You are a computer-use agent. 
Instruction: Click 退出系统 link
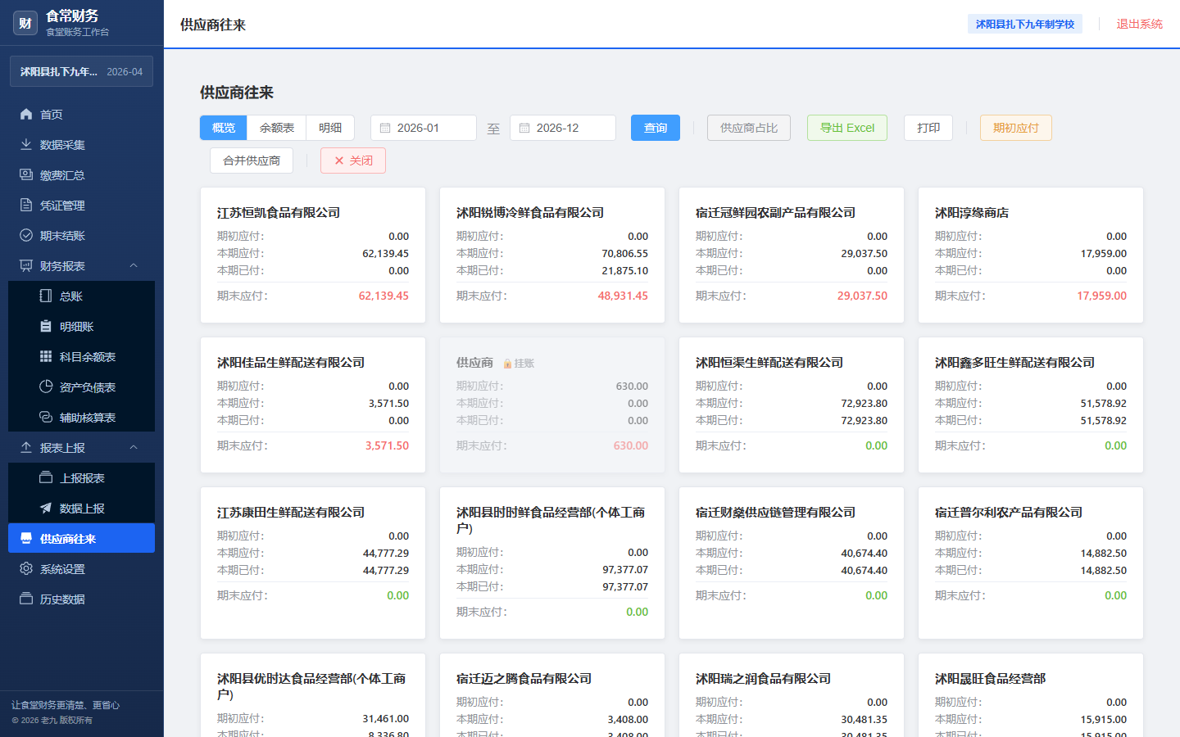pyautogui.click(x=1139, y=24)
